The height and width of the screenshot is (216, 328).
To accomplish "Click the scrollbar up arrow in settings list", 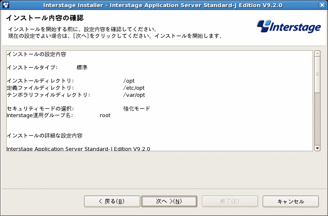I will 317,53.
